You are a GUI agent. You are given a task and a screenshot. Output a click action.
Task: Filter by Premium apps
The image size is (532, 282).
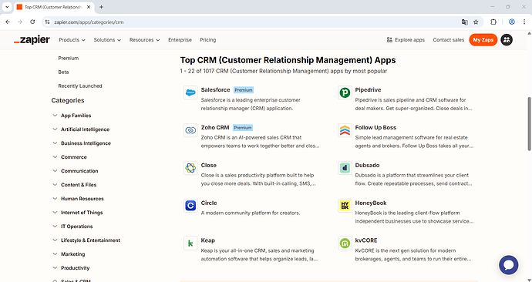(68, 59)
